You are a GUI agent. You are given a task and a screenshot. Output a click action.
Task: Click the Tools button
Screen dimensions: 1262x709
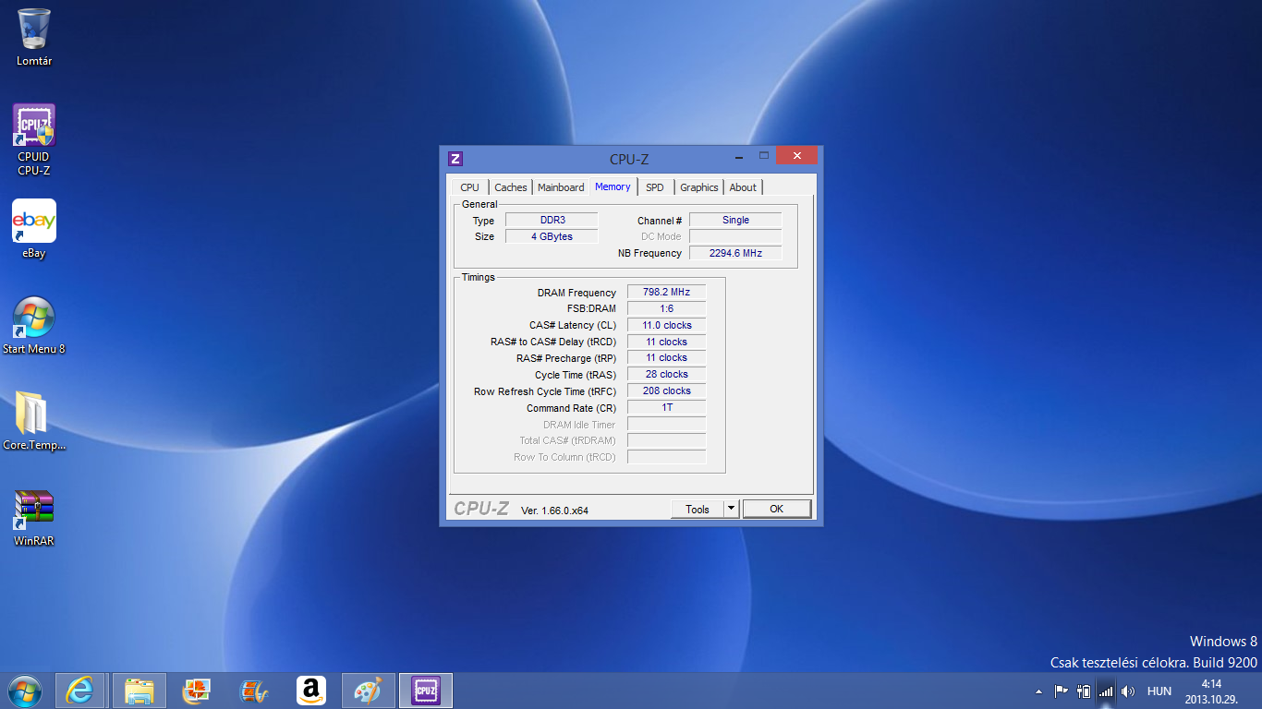(x=697, y=509)
